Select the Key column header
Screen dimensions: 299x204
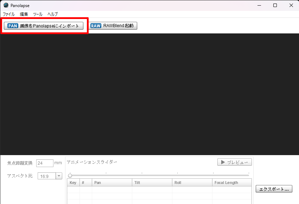tap(73, 183)
